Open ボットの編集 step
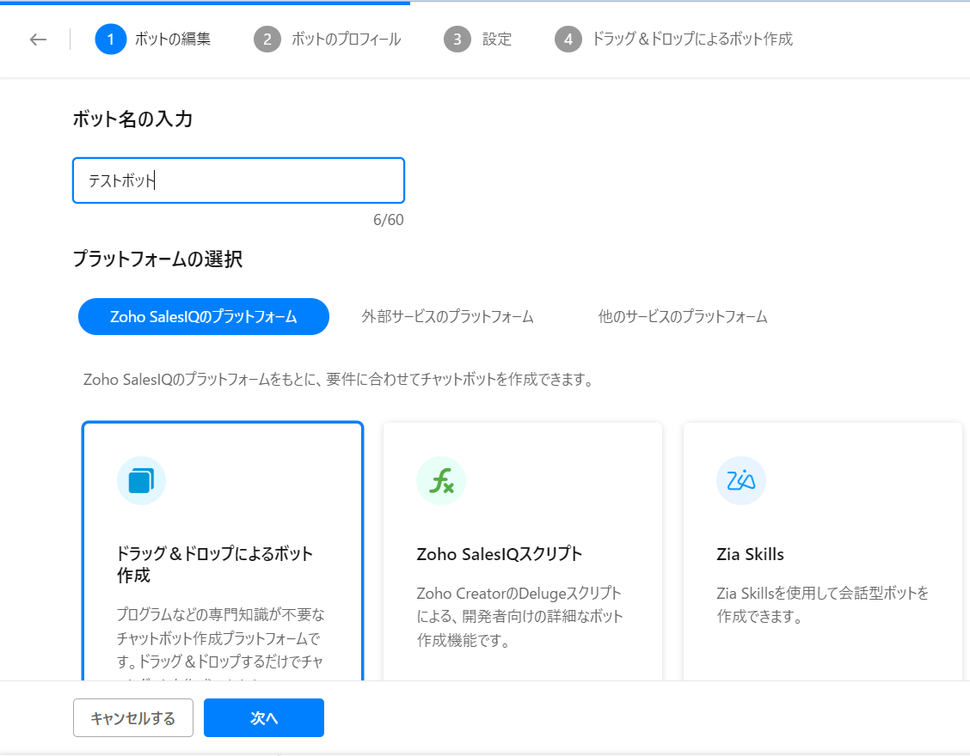 (173, 39)
